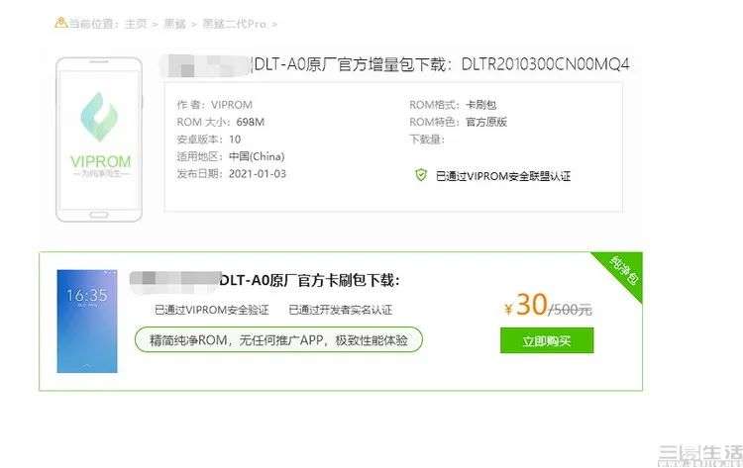Screen dimensions: 743x468
Task: Open the 黑鲨 breadcrumb link
Action: point(174,24)
